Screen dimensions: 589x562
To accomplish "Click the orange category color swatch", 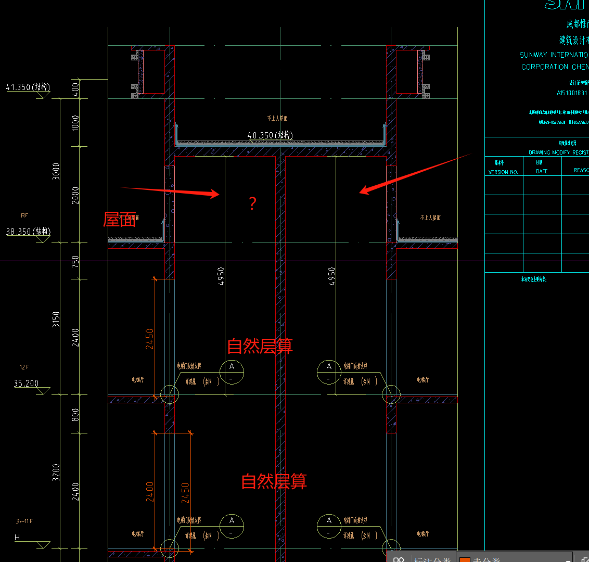I will point(465,559).
